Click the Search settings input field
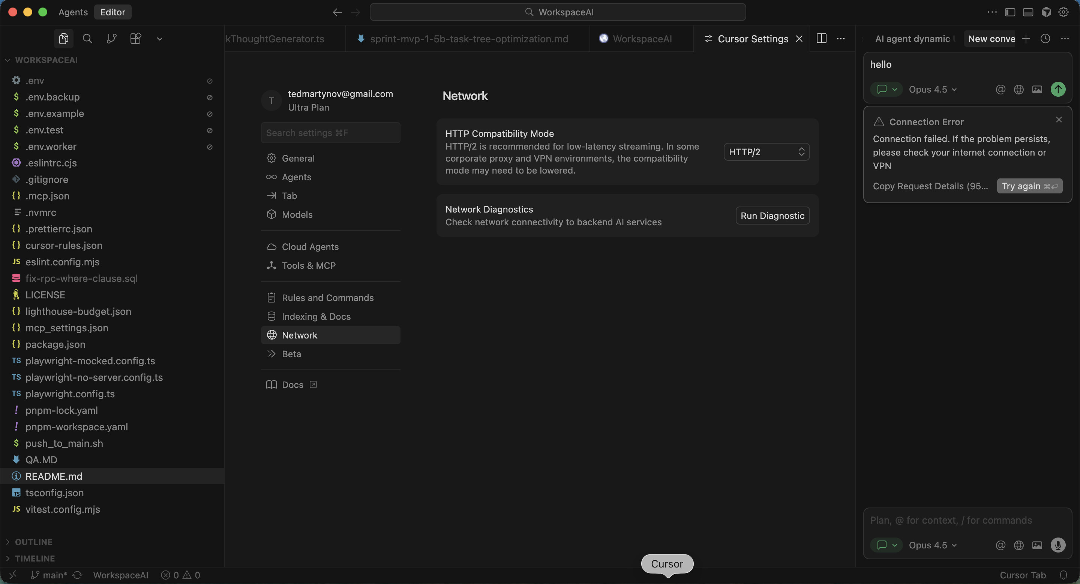The image size is (1080, 584). tap(330, 133)
